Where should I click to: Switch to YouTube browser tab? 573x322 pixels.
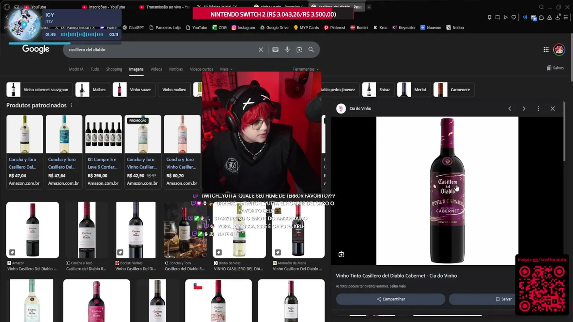[38, 7]
